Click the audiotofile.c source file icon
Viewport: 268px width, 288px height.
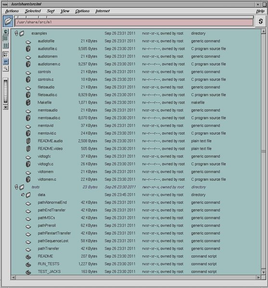click(x=28, y=48)
